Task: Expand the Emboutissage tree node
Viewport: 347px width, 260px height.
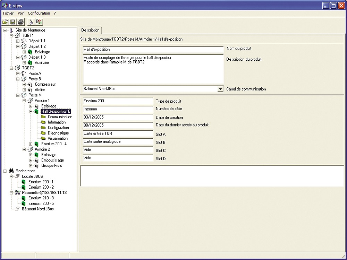Action: 31,160
